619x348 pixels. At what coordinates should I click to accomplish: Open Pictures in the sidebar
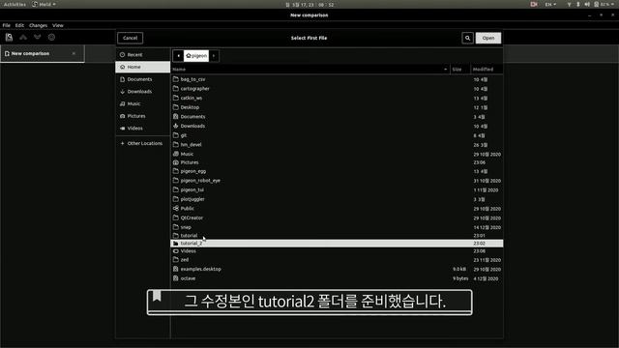[143, 116]
